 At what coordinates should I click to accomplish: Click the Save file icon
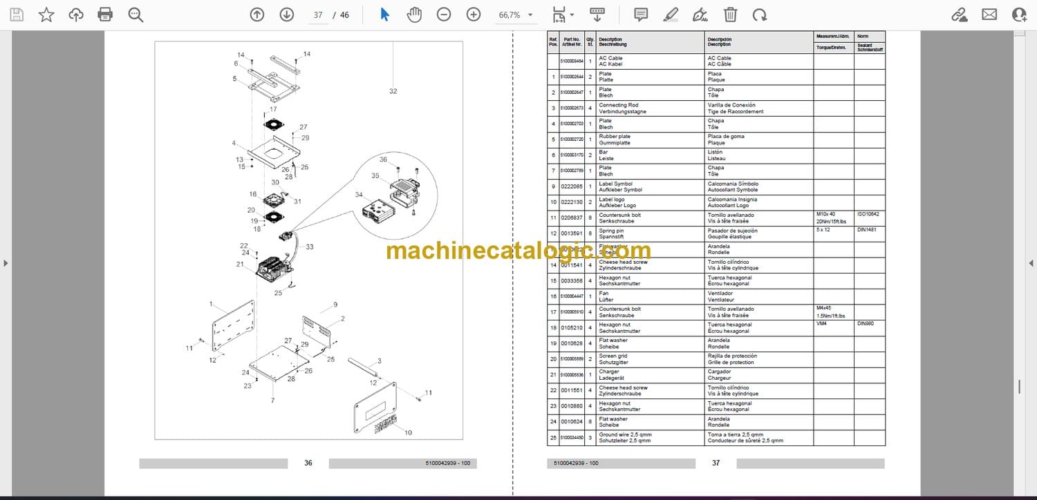(x=17, y=15)
